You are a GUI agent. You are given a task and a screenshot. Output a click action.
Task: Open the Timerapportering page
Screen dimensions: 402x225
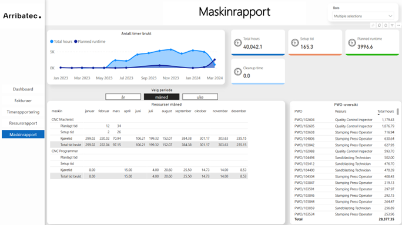point(23,112)
